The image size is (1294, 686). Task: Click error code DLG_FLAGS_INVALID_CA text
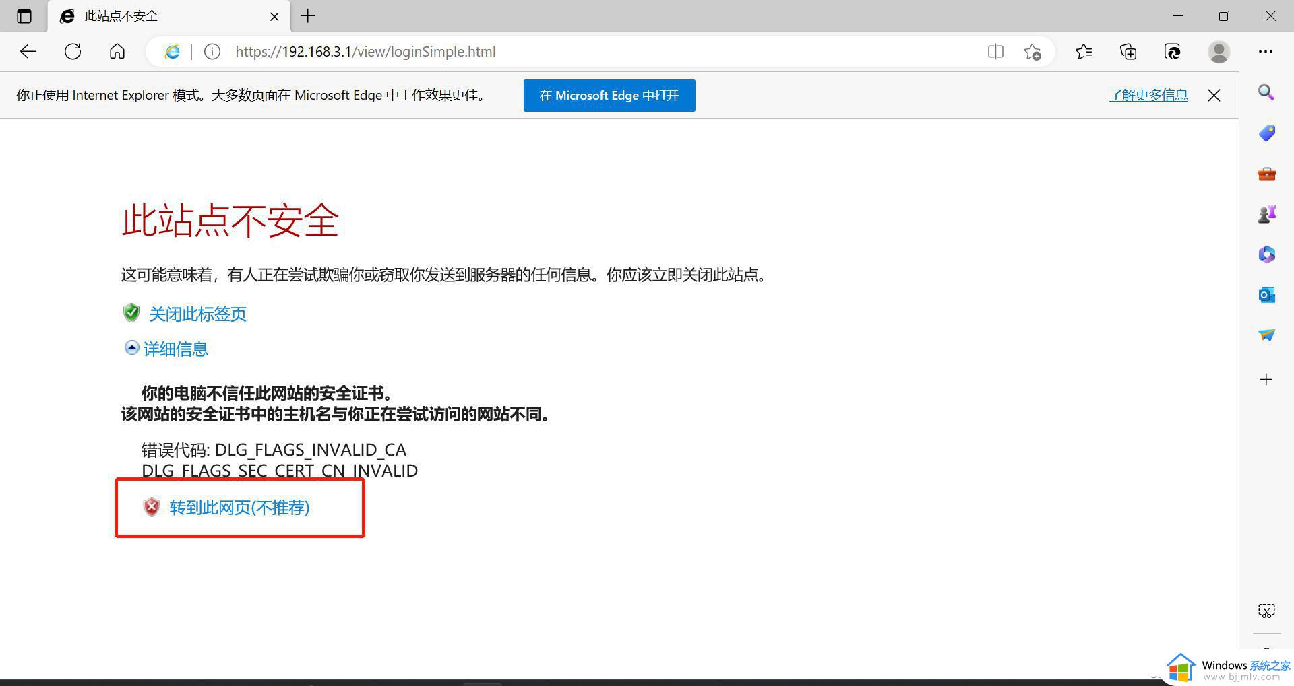[x=311, y=450]
